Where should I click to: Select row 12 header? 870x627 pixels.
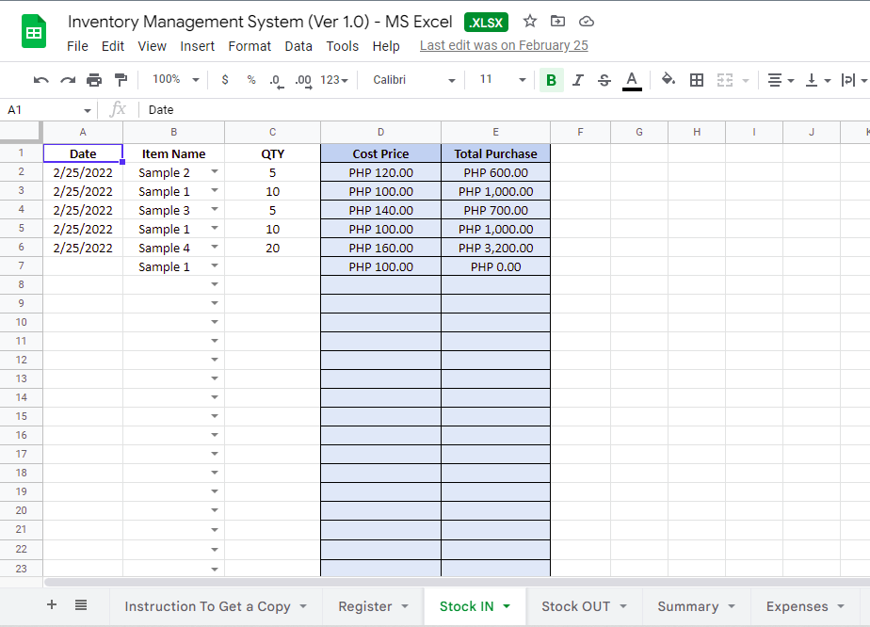click(x=21, y=360)
